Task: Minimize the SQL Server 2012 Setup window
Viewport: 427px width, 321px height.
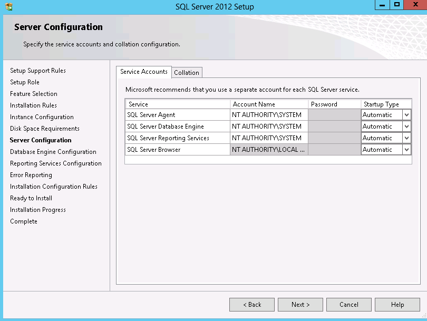Action: 382,5
